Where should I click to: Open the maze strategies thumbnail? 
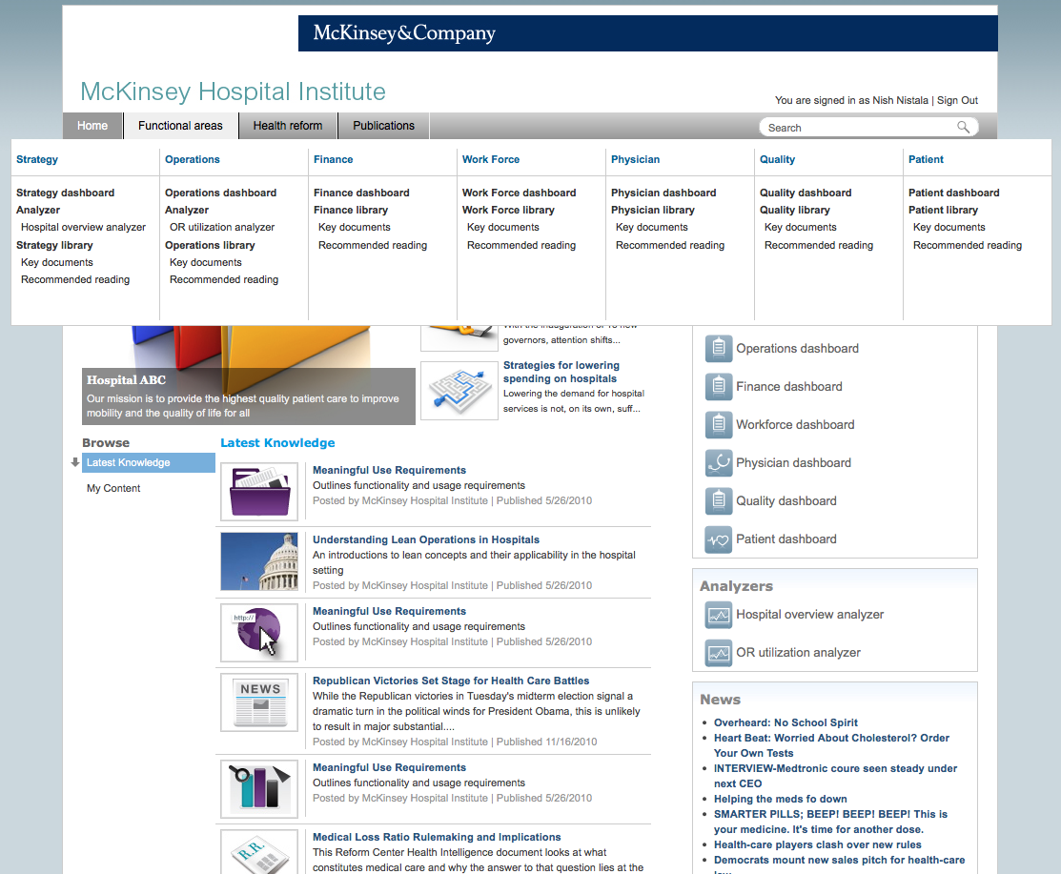pos(459,391)
